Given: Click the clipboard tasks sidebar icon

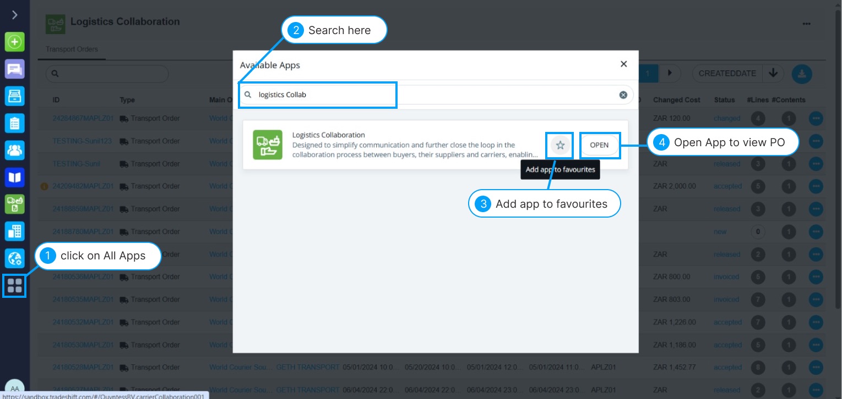Looking at the screenshot, I should (x=15, y=123).
